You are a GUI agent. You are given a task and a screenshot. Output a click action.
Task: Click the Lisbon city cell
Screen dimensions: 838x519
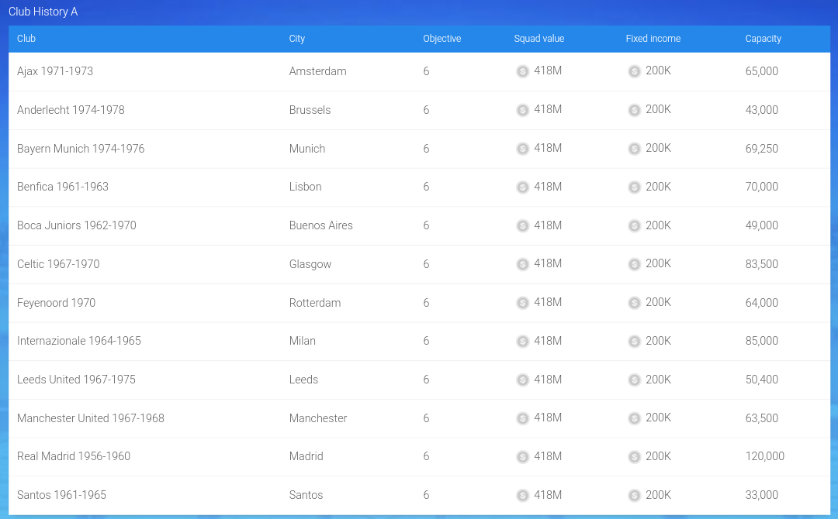click(x=306, y=187)
